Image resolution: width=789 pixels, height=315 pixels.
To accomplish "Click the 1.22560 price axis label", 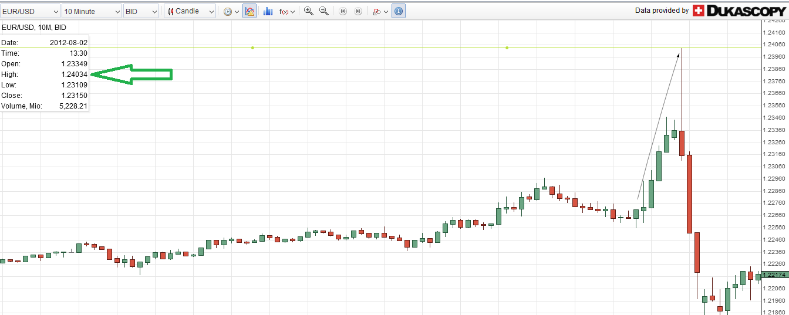I will coord(775,228).
